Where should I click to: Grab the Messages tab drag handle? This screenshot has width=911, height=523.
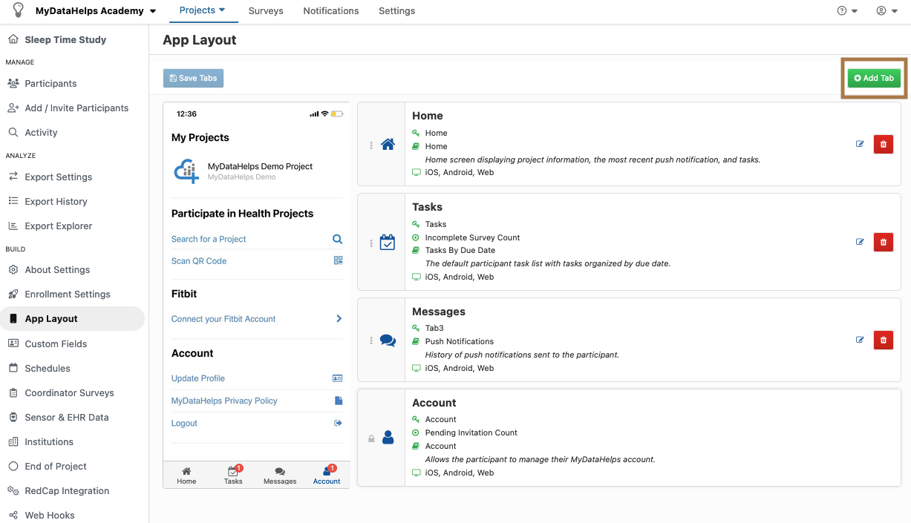pyautogui.click(x=371, y=341)
